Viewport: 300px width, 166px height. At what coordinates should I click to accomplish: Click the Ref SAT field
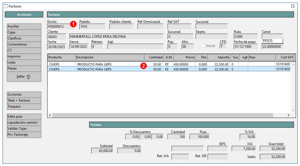point(179,27)
